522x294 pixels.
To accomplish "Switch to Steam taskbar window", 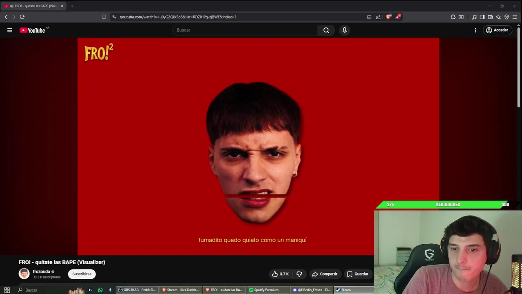I will (354, 290).
